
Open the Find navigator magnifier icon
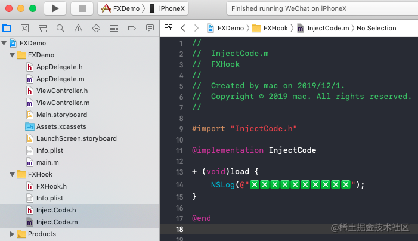[x=60, y=28]
